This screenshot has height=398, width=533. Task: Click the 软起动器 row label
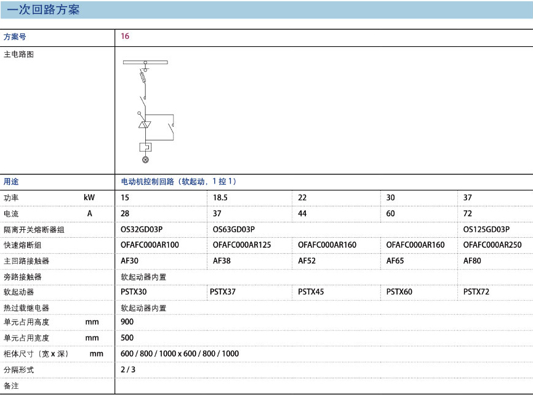[x=18, y=292]
